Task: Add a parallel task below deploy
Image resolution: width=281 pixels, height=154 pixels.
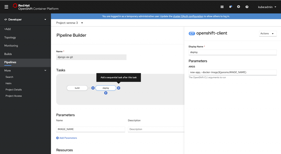Action: [x=106, y=93]
